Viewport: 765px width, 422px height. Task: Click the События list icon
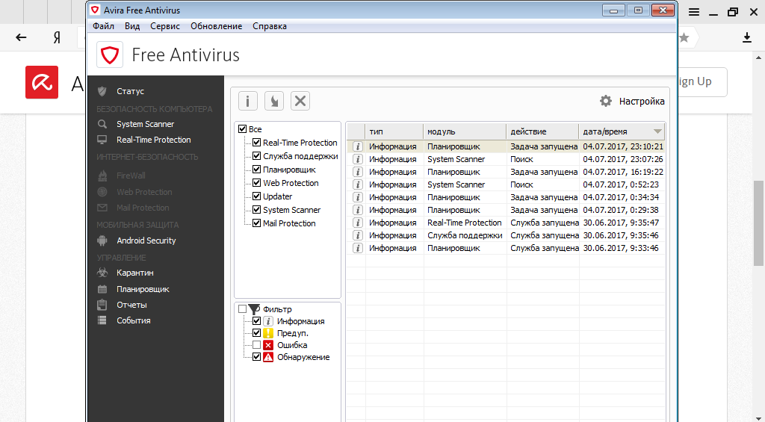(x=102, y=320)
